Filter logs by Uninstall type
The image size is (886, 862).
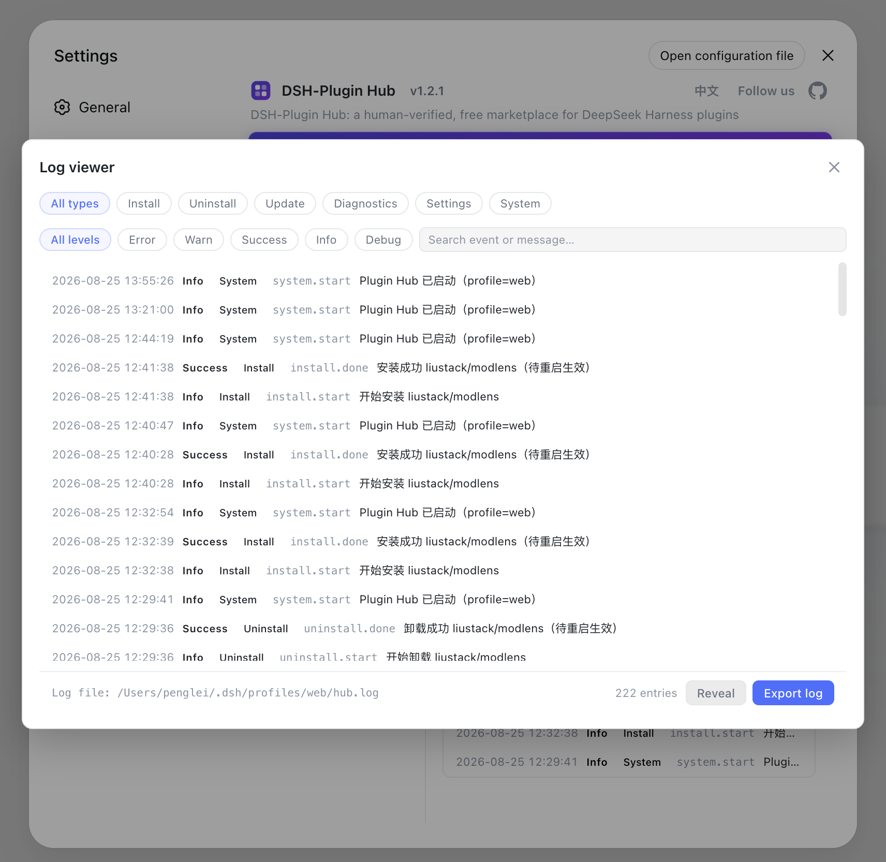tap(213, 203)
